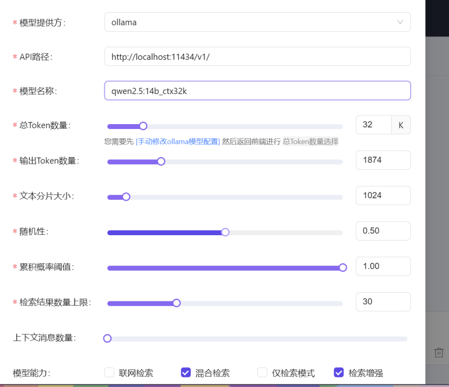Image resolution: width=449 pixels, height=387 pixels.
Task: Enable the 联网检索 checkbox
Action: click(x=109, y=373)
